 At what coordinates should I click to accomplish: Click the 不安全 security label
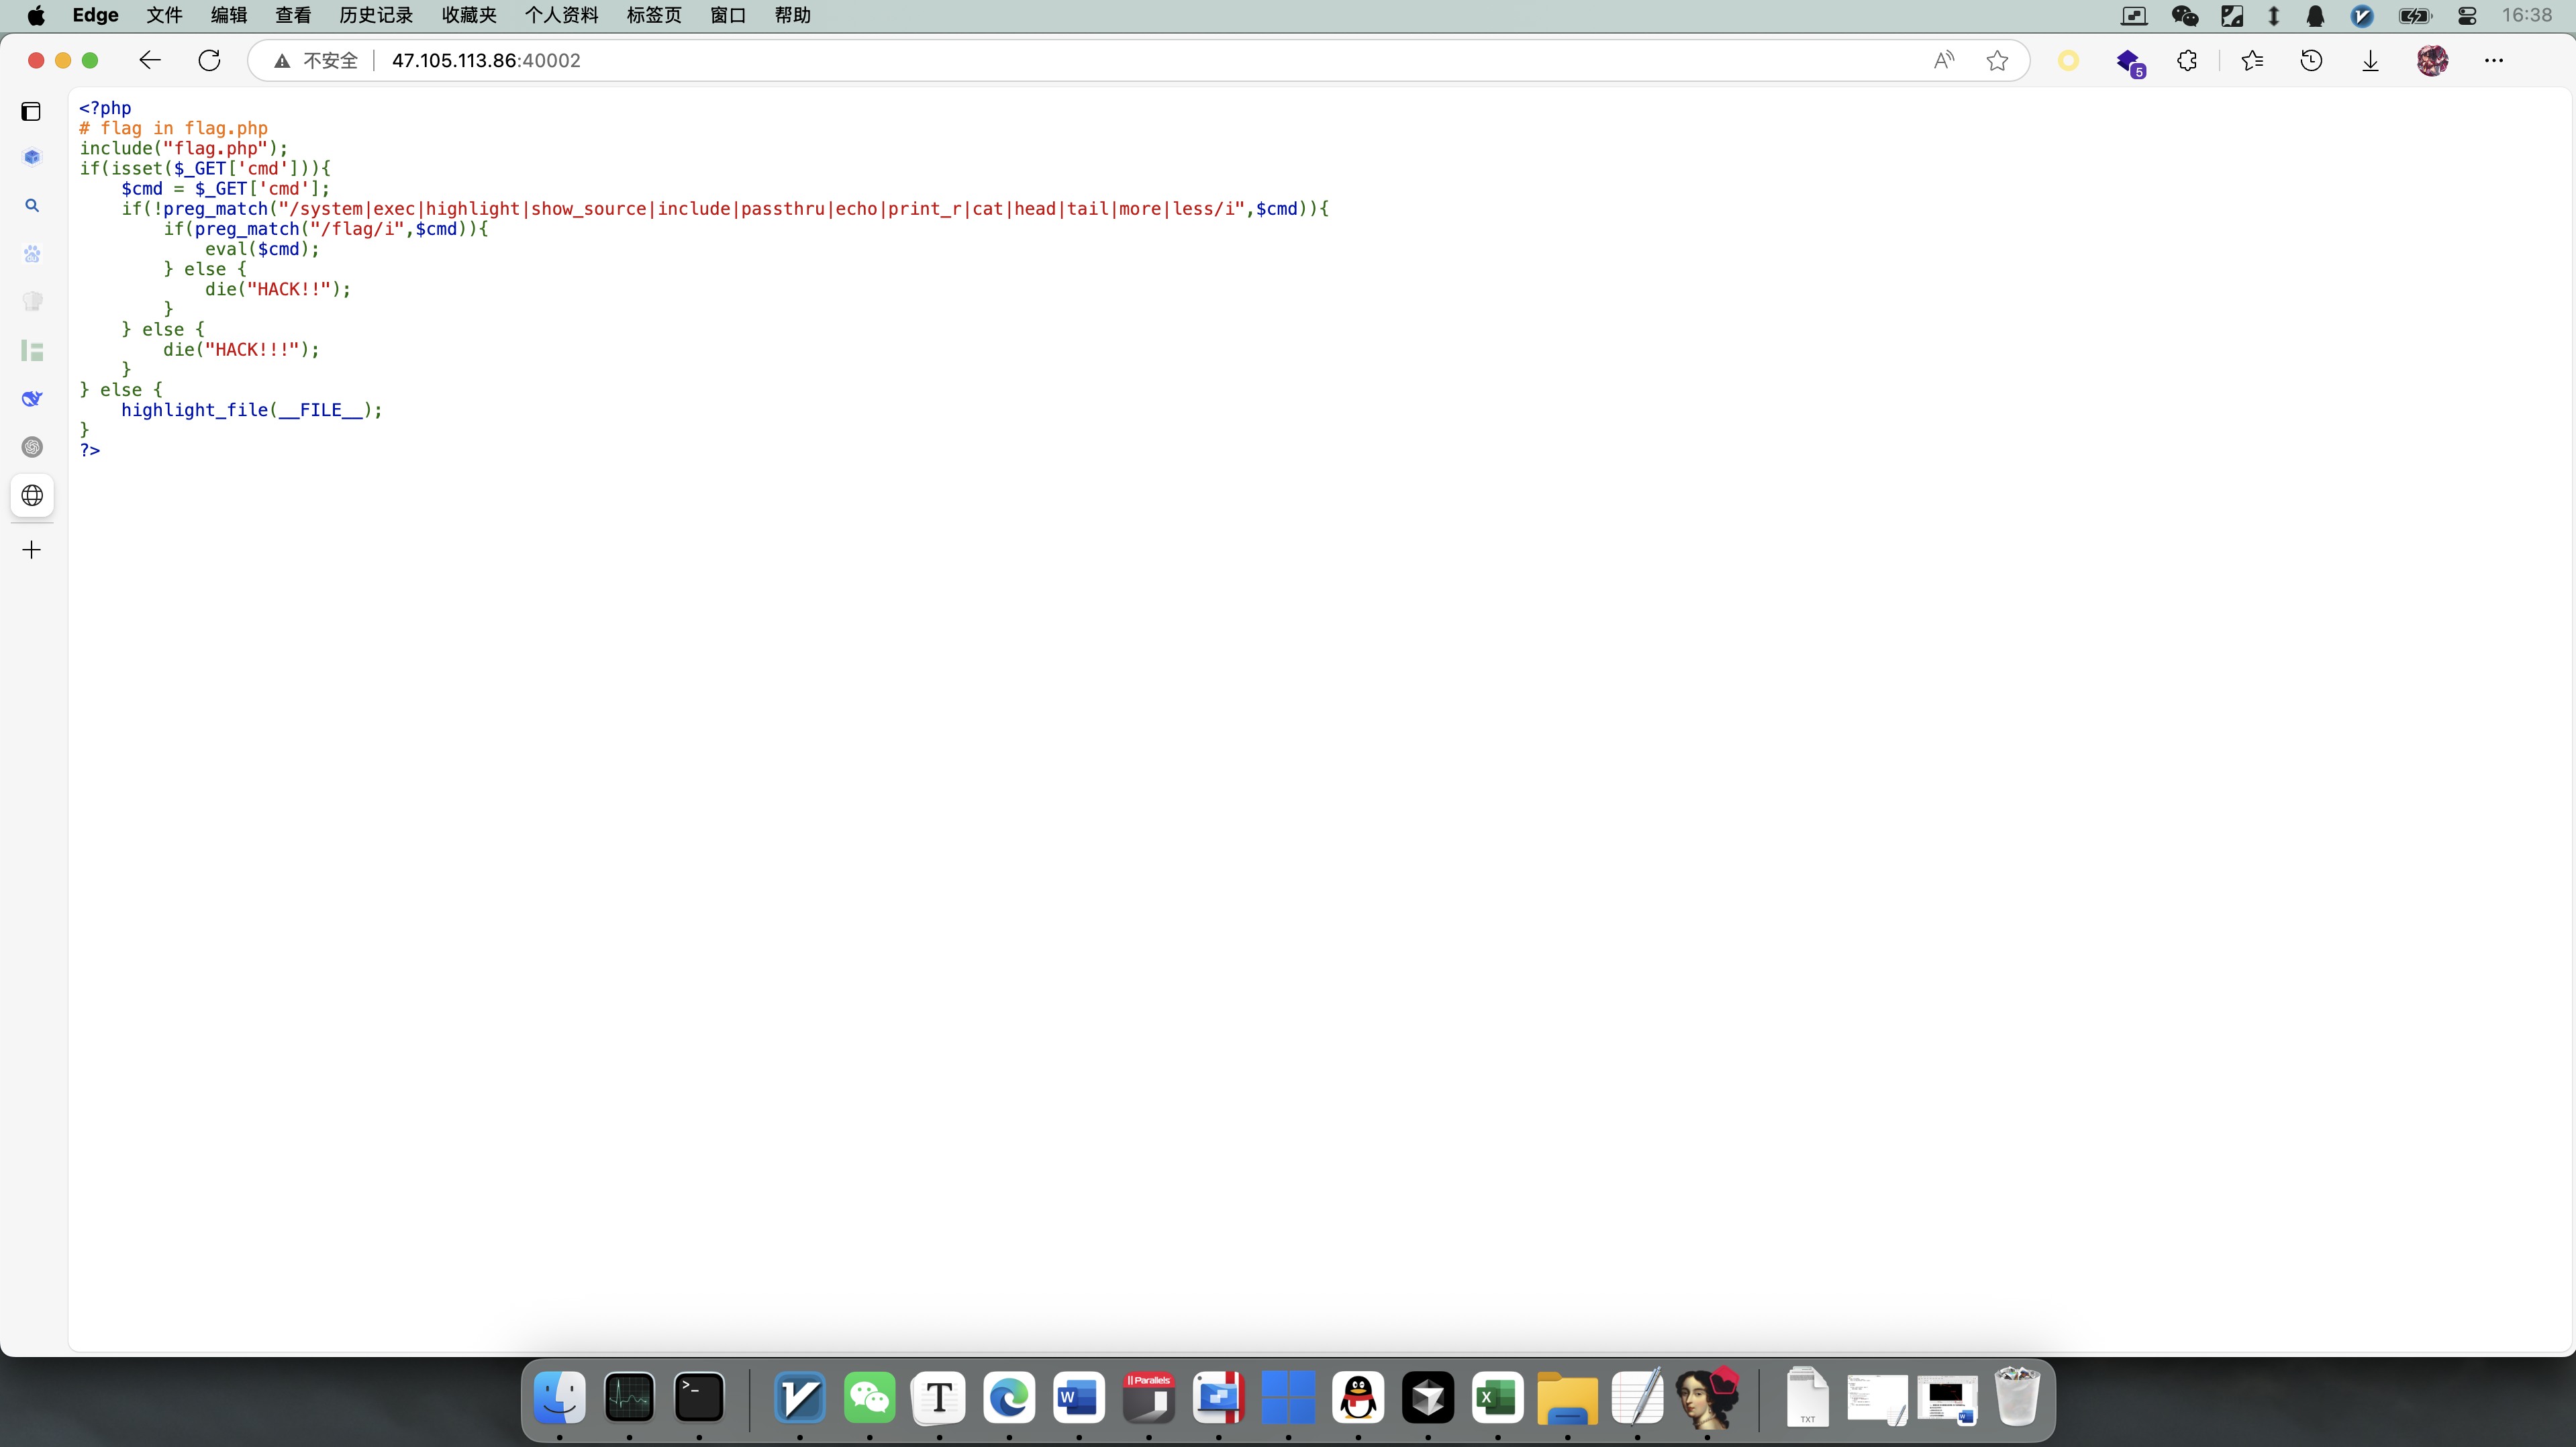click(330, 61)
